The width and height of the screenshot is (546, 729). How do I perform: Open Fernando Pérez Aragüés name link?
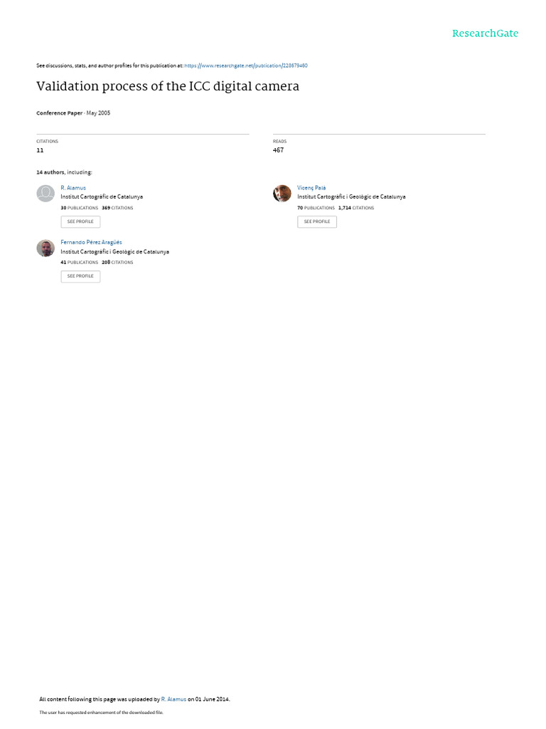pyautogui.click(x=92, y=242)
